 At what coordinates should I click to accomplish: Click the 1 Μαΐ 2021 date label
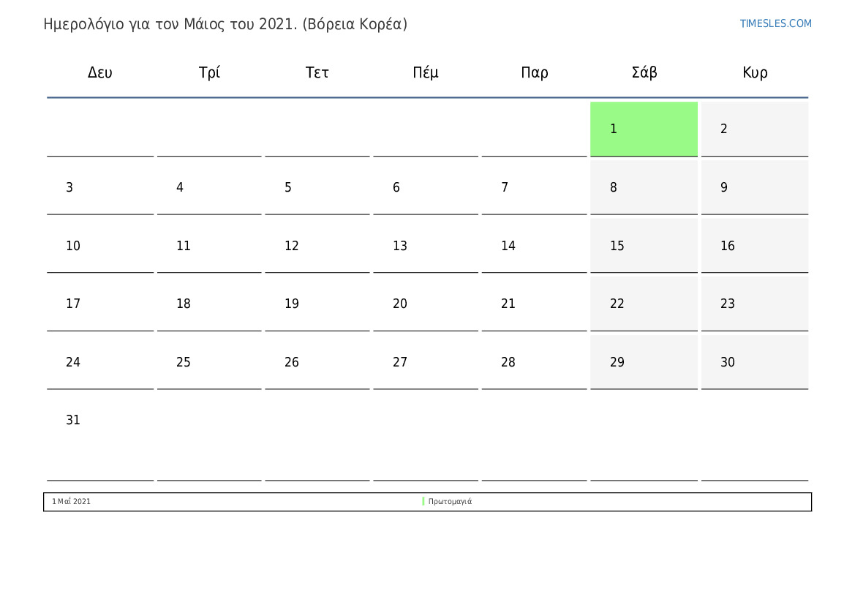click(x=72, y=501)
